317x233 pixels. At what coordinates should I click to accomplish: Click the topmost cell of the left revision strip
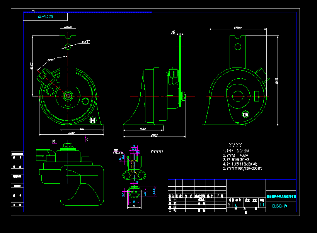click(17, 154)
